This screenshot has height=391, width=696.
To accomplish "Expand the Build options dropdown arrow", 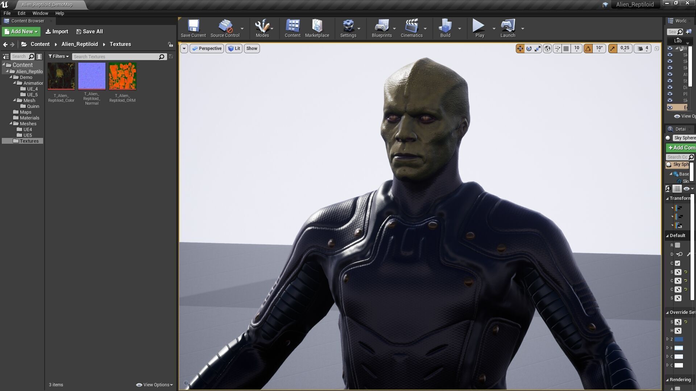I will coord(459,29).
